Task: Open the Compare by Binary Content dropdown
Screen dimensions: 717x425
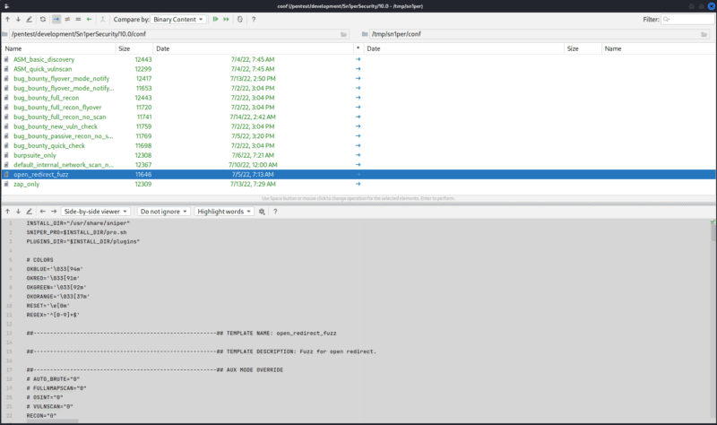Action: coord(178,19)
